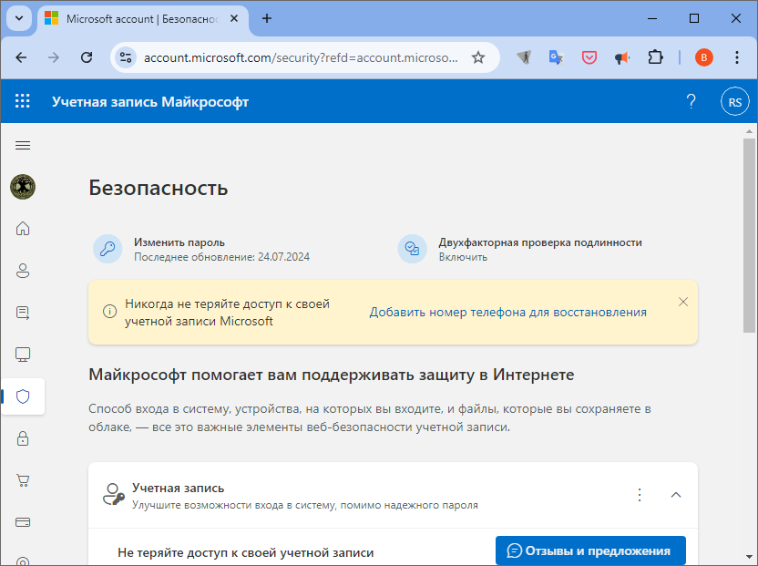Open Order history cart icon in sidebar
The height and width of the screenshot is (566, 758).
(x=23, y=480)
